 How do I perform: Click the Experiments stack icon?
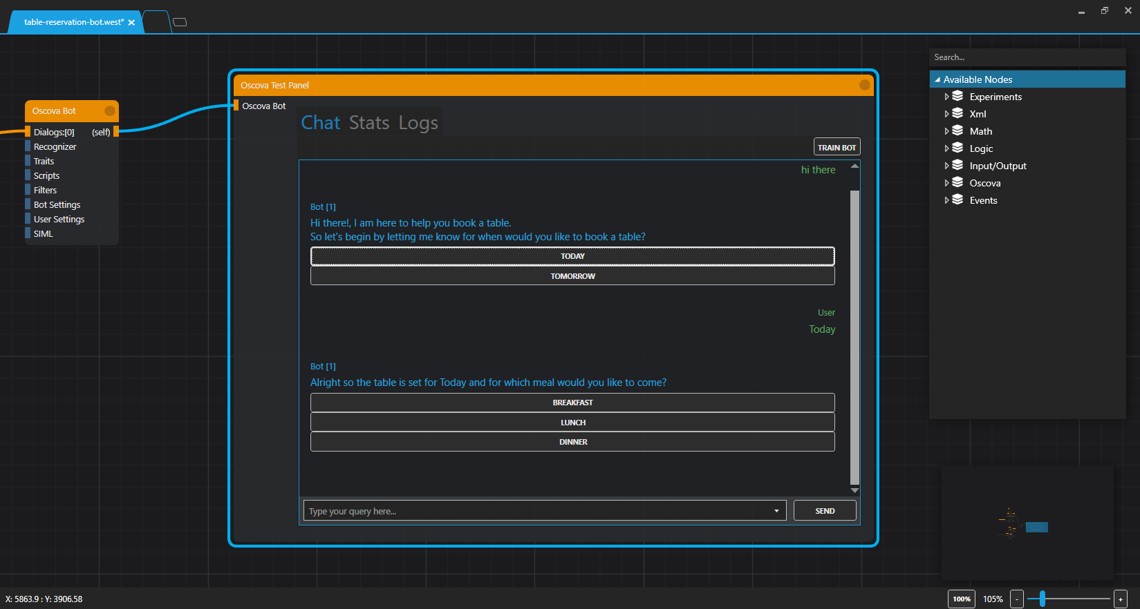957,96
